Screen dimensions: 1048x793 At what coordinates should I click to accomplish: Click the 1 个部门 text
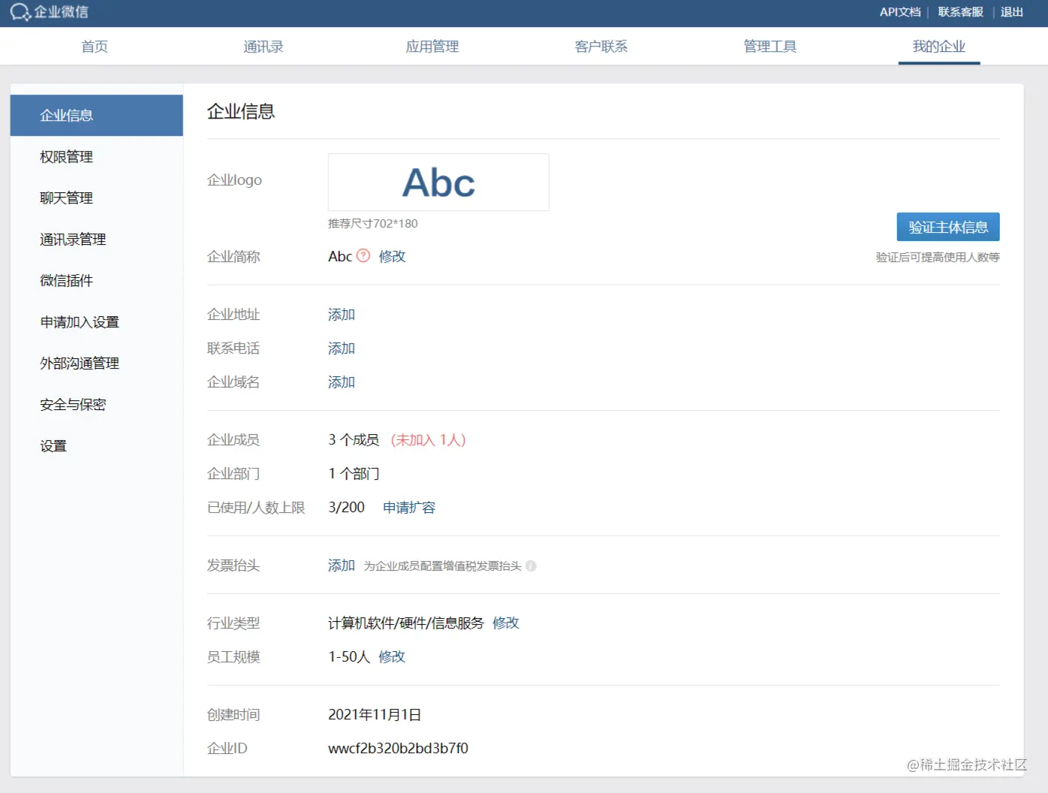[x=354, y=474]
